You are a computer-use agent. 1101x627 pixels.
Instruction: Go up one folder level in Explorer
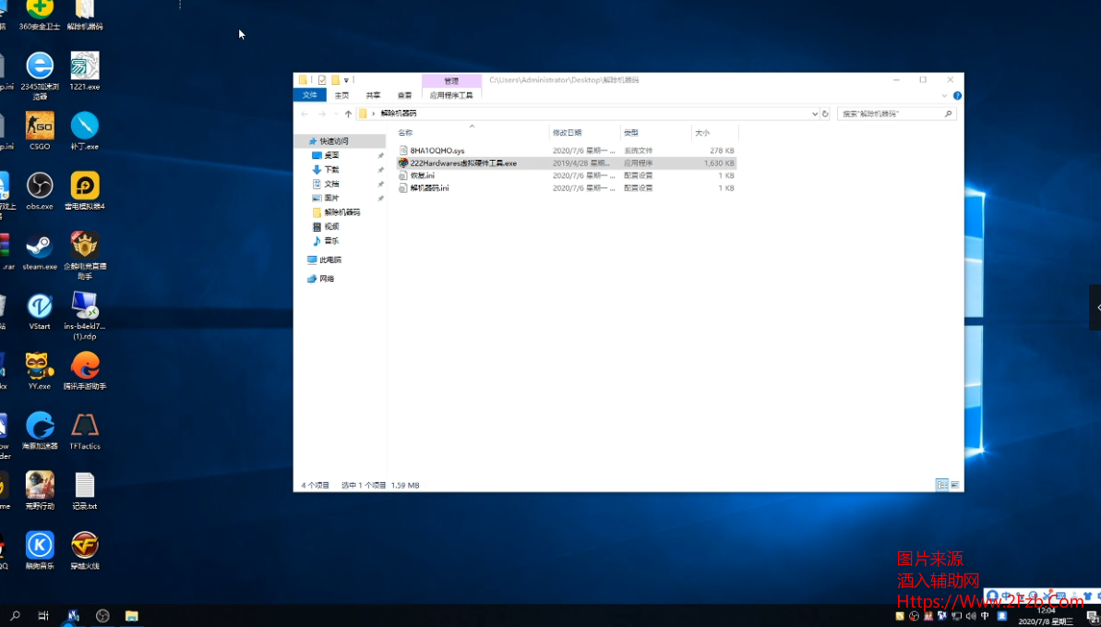click(348, 114)
